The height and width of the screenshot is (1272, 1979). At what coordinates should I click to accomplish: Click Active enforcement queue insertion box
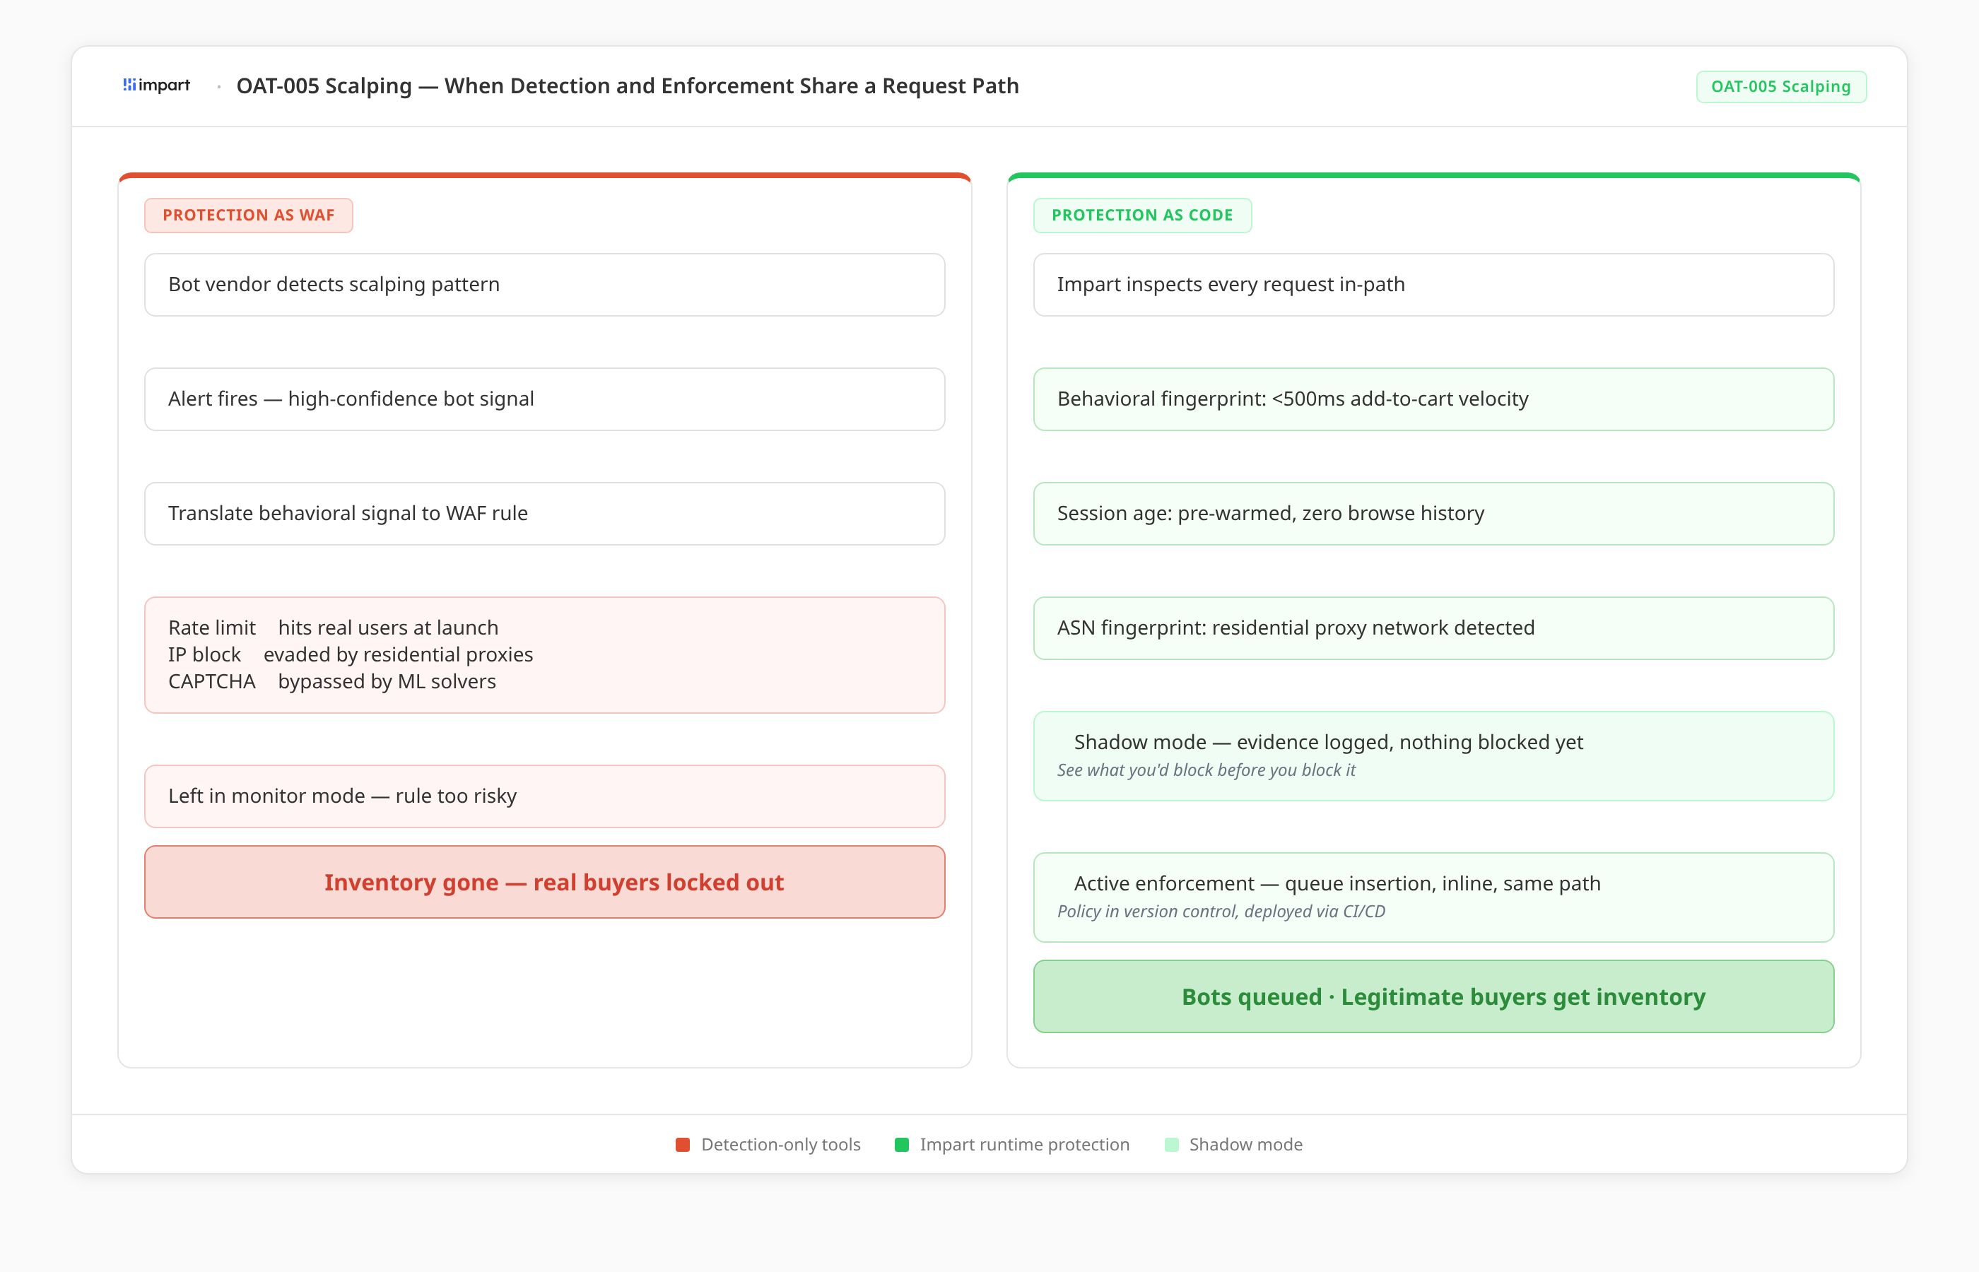coord(1433,897)
